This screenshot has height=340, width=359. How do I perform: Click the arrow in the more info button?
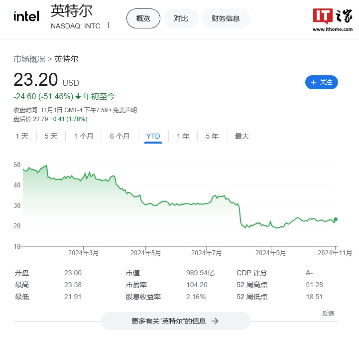click(215, 321)
